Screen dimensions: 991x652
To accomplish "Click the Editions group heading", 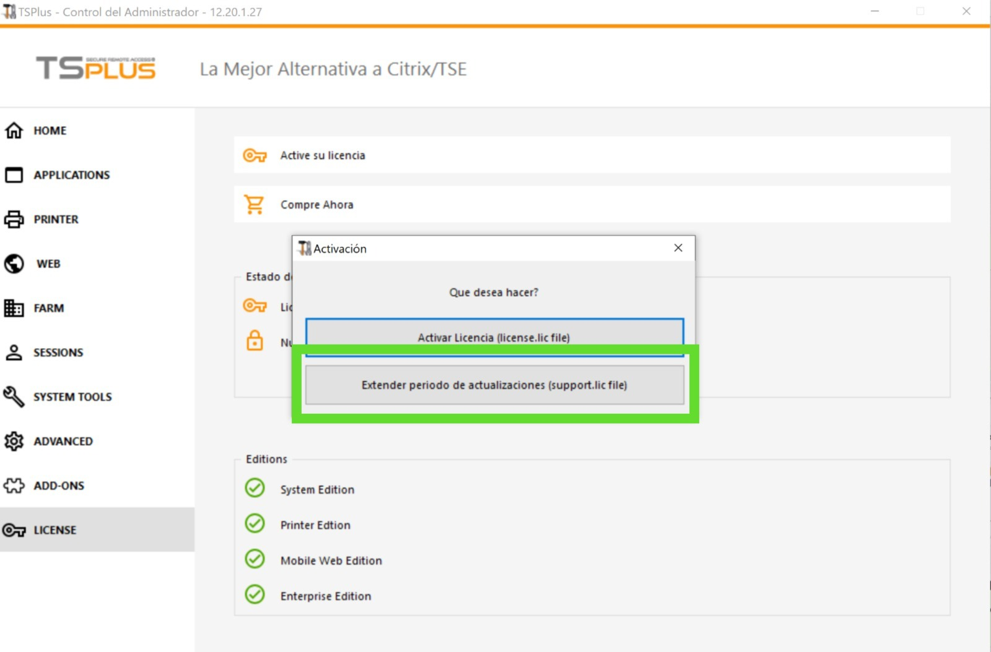I will [266, 459].
